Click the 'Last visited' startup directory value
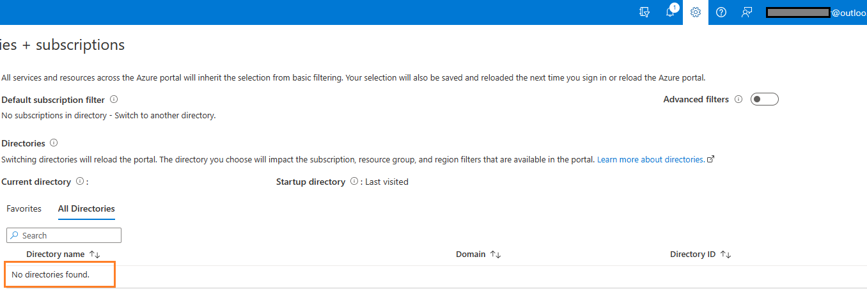Viewport: 867px width, 289px height. click(x=387, y=182)
